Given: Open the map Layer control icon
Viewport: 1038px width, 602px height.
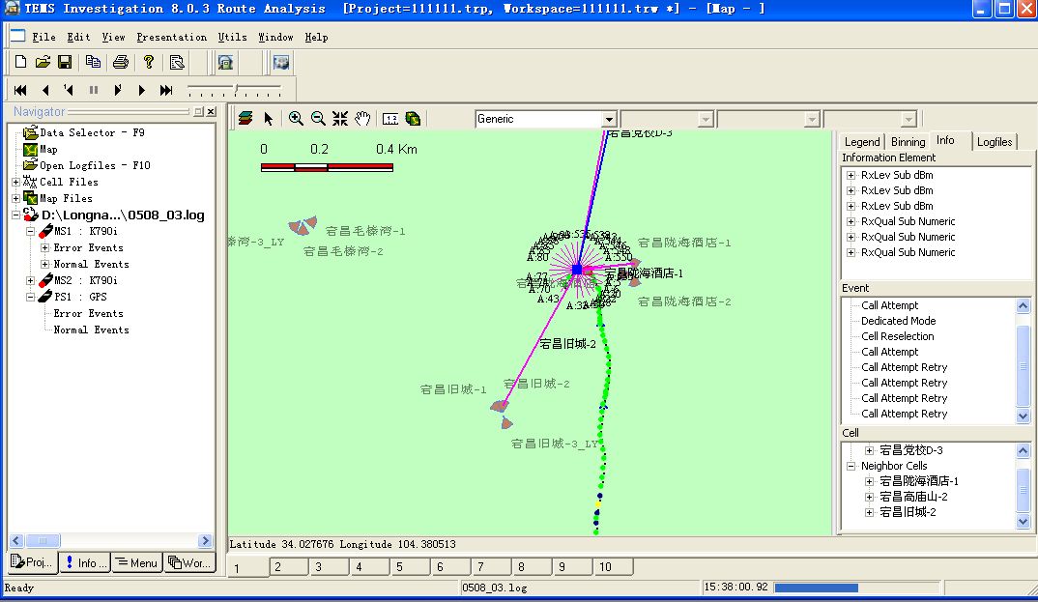Looking at the screenshot, I should pos(245,119).
